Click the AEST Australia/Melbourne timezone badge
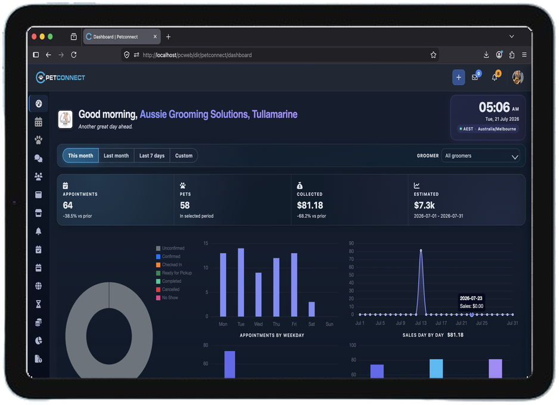 click(487, 129)
